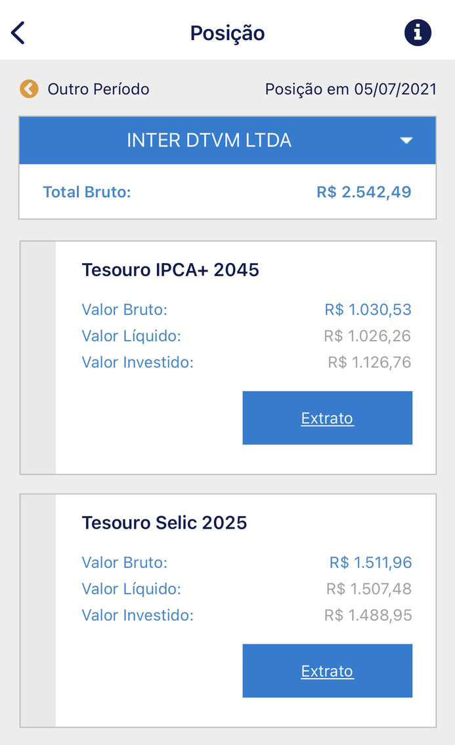Viewport: 455px width, 745px height.
Task: Expand the INTER DTVM LTDA dropdown arrow
Action: coord(406,140)
